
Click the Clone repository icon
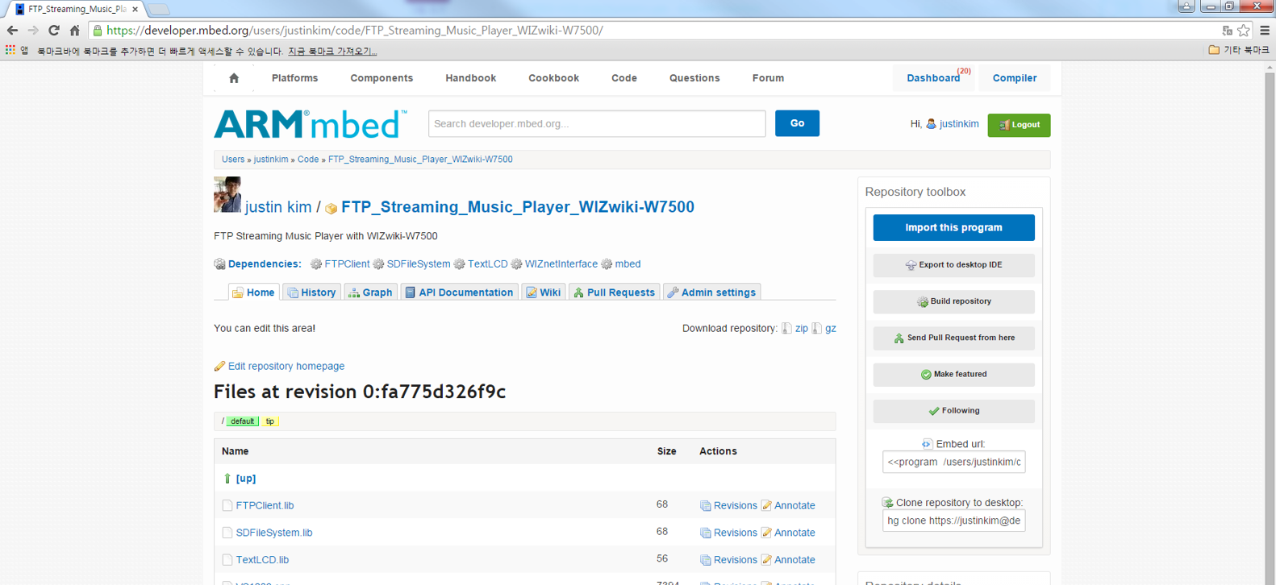(887, 503)
